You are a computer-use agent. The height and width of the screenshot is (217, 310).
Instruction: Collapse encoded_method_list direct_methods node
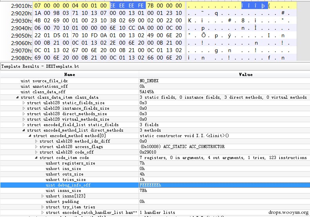click(x=24, y=130)
